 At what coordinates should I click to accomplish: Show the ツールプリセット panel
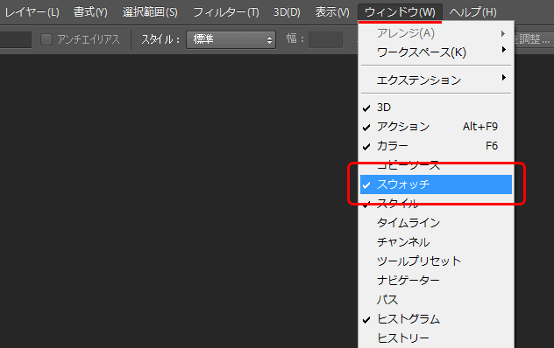coord(437,261)
